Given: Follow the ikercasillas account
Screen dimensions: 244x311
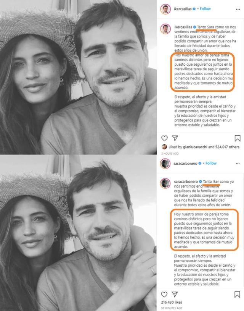Looking at the screenshot, I should 205,9.
